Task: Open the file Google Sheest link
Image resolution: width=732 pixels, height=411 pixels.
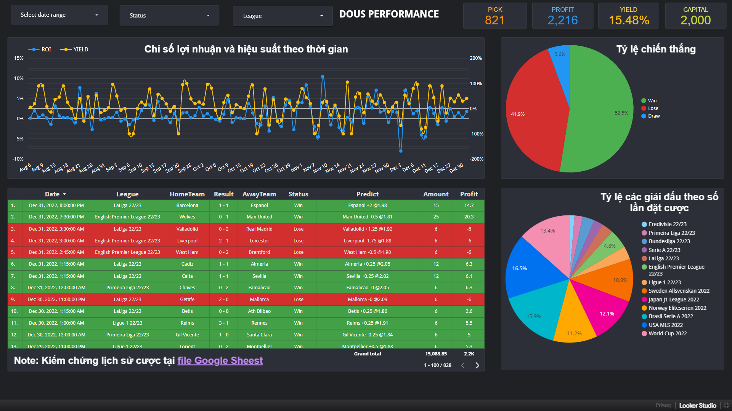Action: (x=220, y=360)
